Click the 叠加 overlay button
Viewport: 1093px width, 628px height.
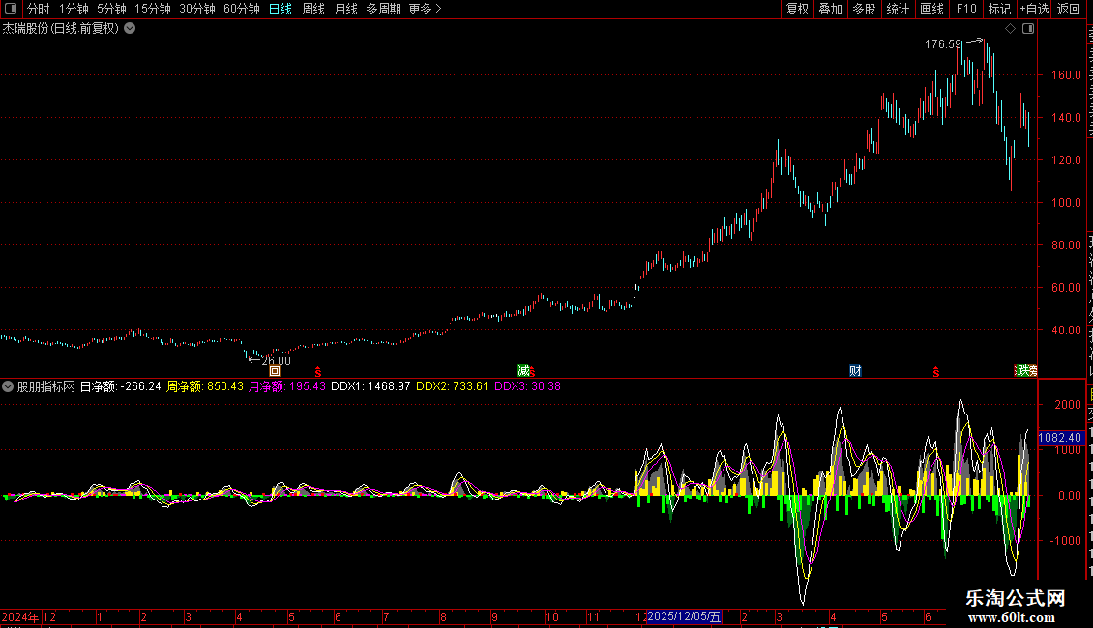pyautogui.click(x=830, y=9)
